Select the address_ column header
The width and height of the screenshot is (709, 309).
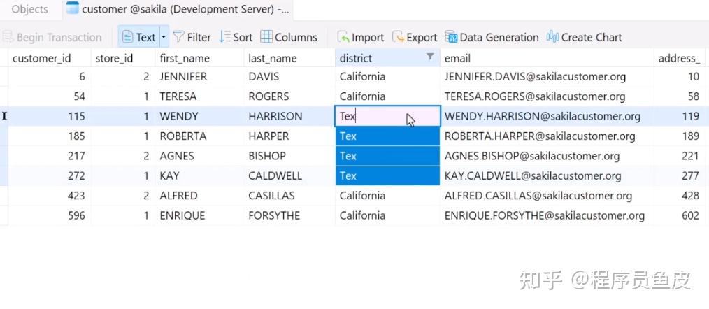pyautogui.click(x=681, y=58)
